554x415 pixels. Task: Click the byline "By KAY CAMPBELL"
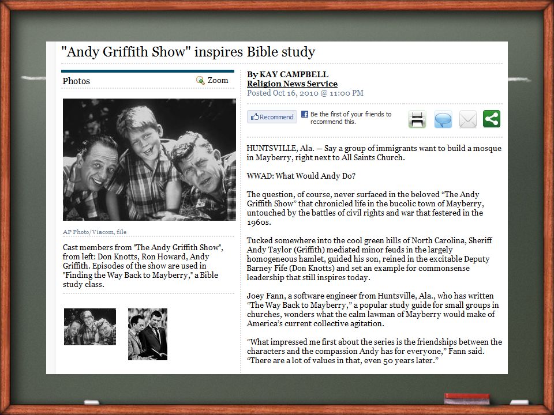click(x=287, y=74)
